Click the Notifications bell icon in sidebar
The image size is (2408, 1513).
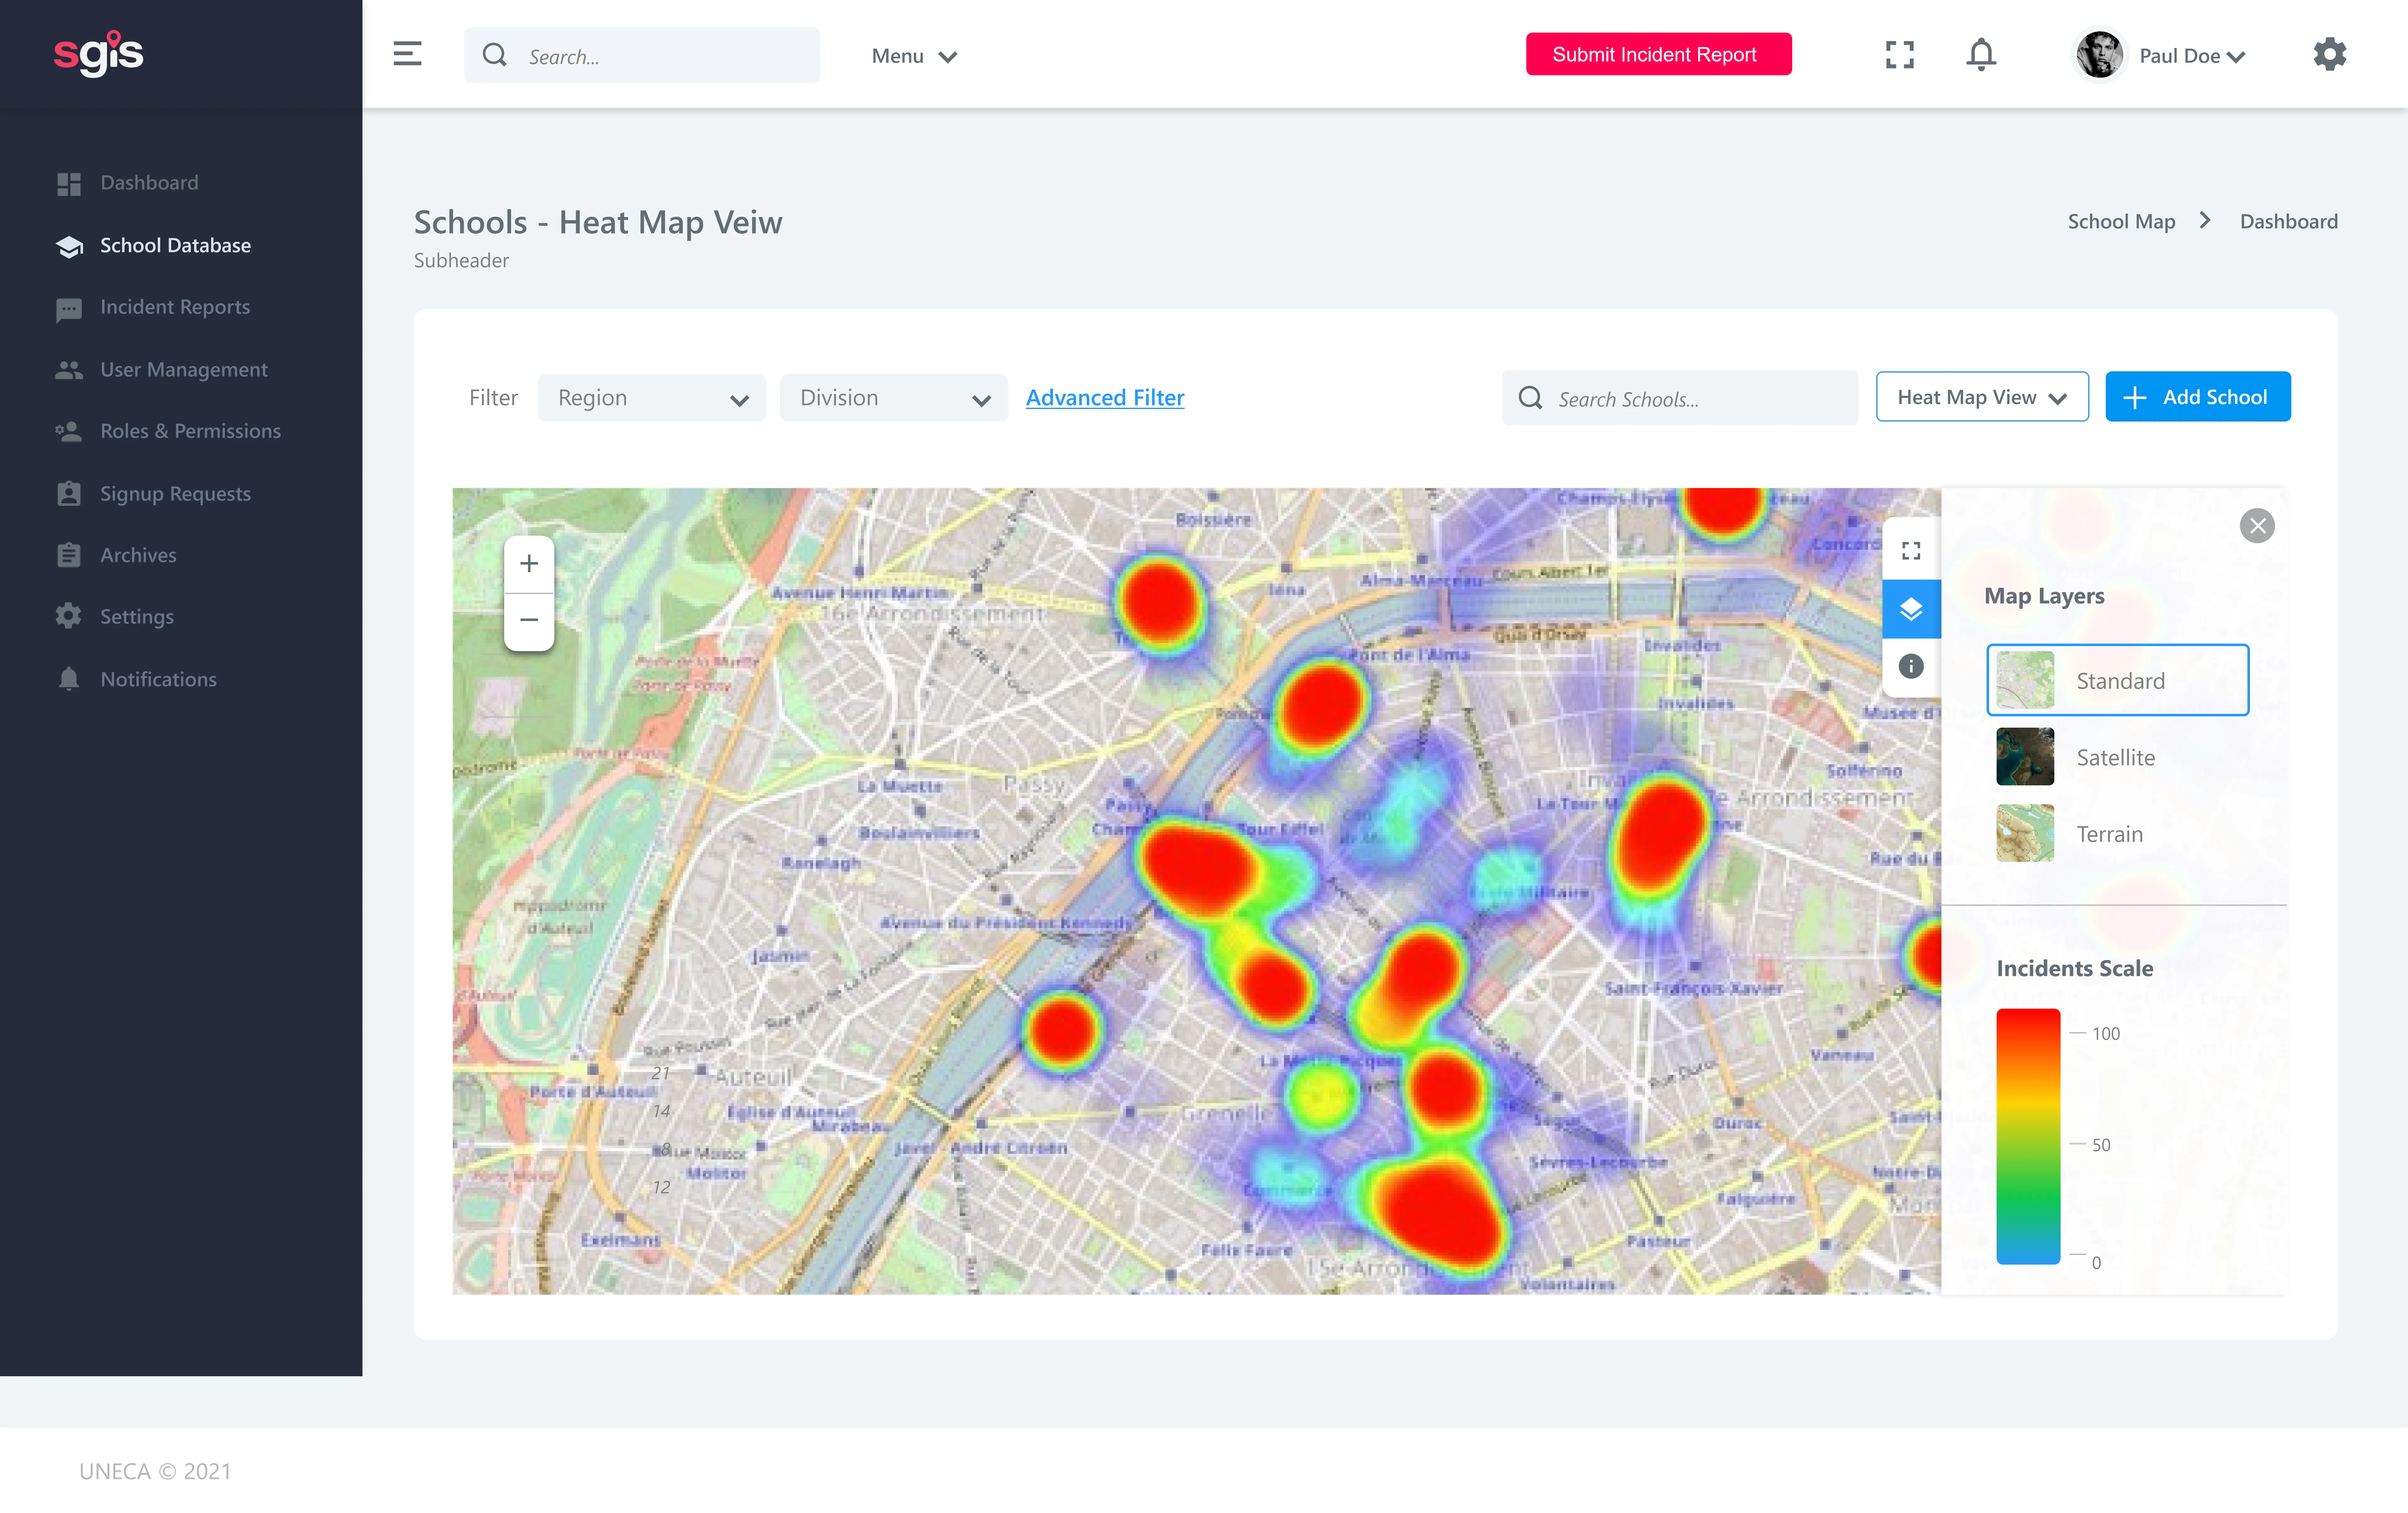(x=69, y=679)
